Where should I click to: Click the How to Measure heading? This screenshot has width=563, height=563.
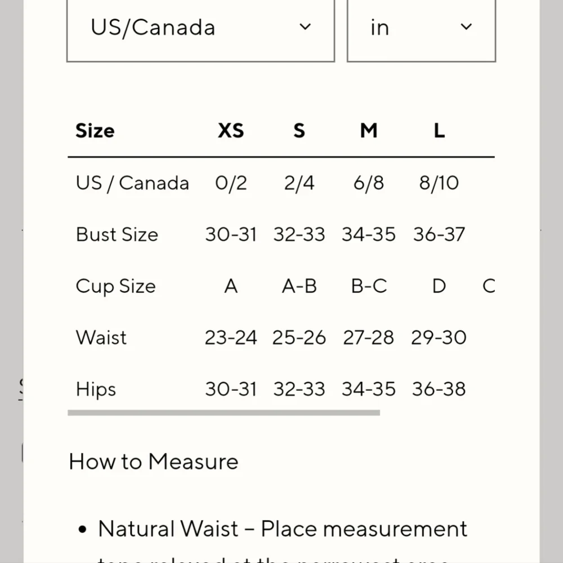point(154,461)
